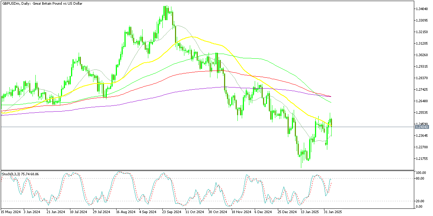Select the 31 Jan 2025 date label
Screen dimensions: 433x216
(x=332, y=212)
